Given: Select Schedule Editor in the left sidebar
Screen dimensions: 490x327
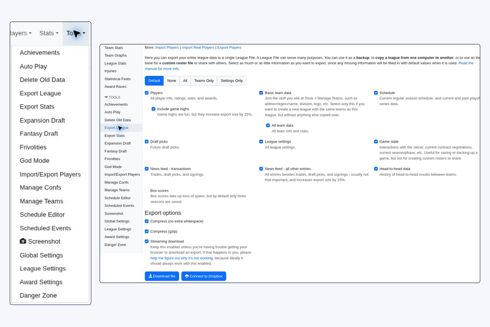Looking at the screenshot, I should (117, 198).
